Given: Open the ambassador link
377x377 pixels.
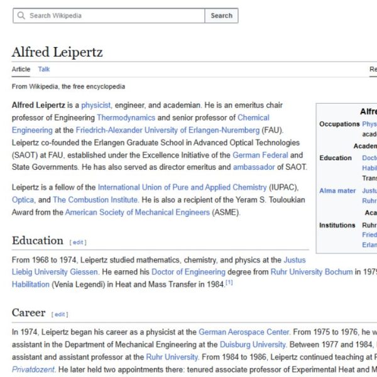Looking at the screenshot, I should [254, 167].
